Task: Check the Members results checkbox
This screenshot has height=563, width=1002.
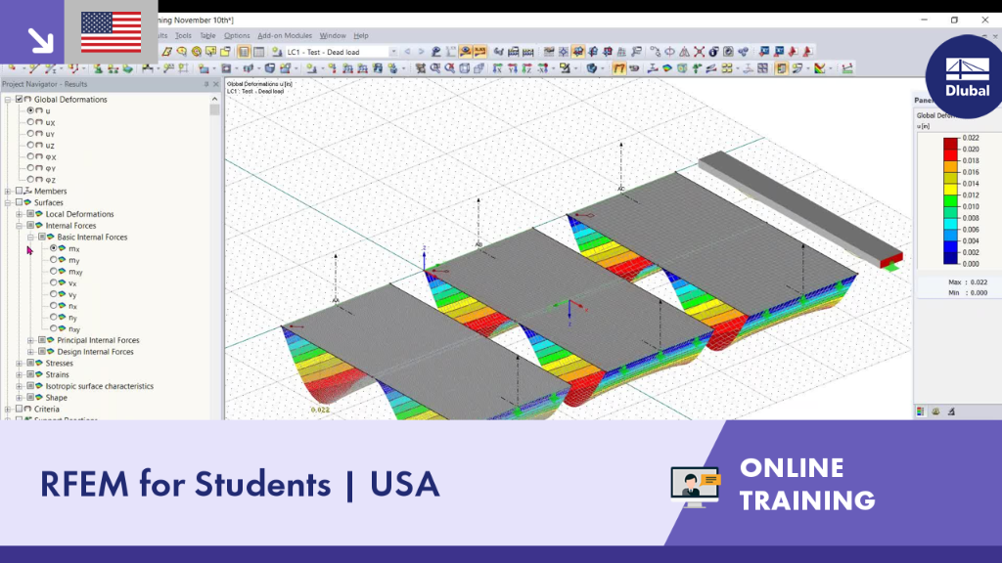Action: click(x=20, y=191)
